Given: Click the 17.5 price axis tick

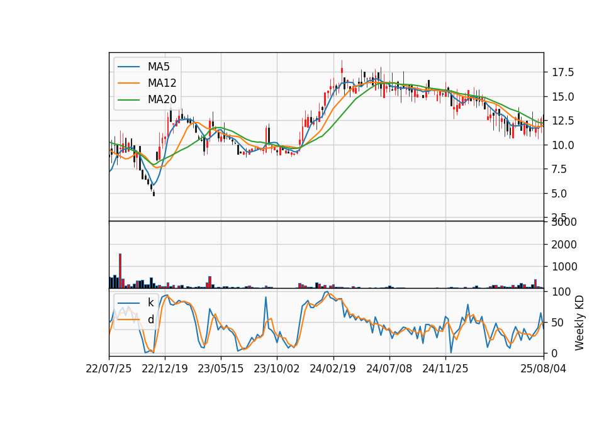Looking at the screenshot, I should [x=562, y=72].
